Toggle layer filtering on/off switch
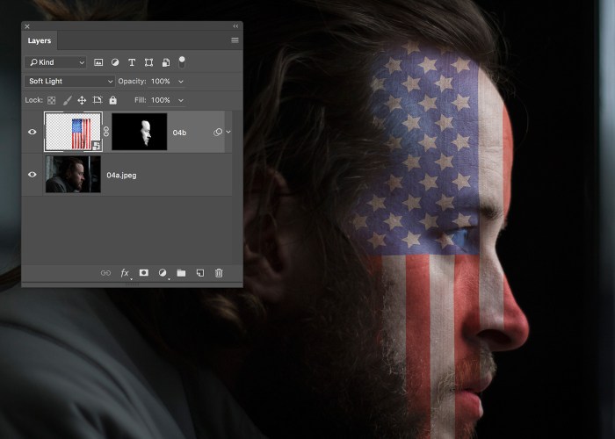This screenshot has height=439, width=615. pos(182,62)
